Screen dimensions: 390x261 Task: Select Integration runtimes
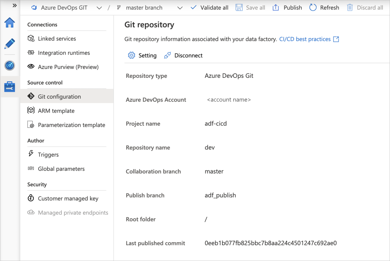tap(64, 53)
